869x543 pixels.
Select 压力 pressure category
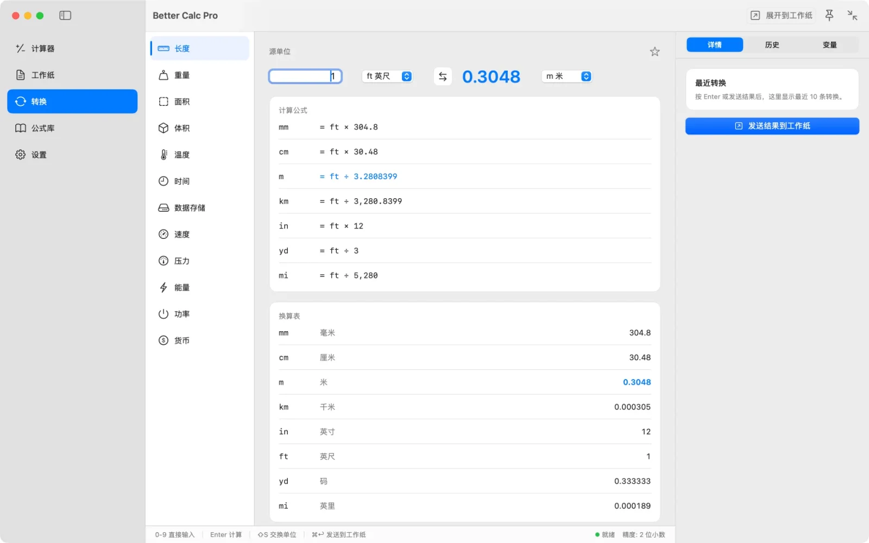(x=199, y=261)
